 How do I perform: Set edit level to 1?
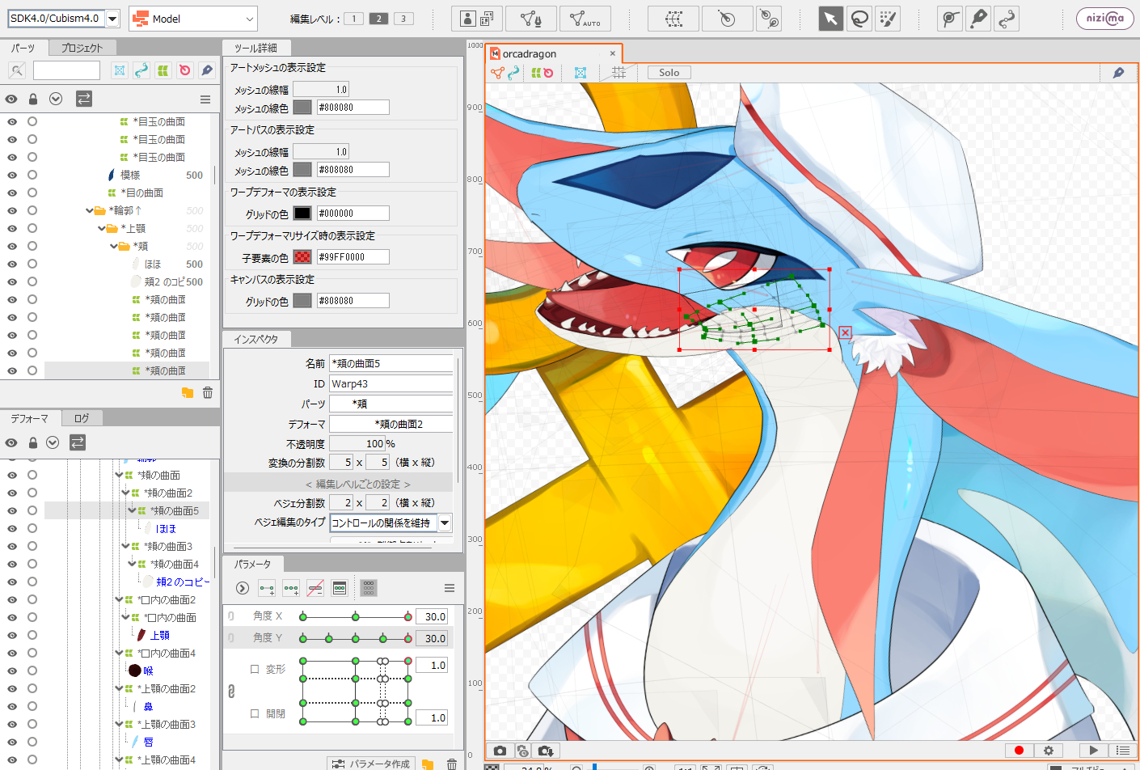353,19
